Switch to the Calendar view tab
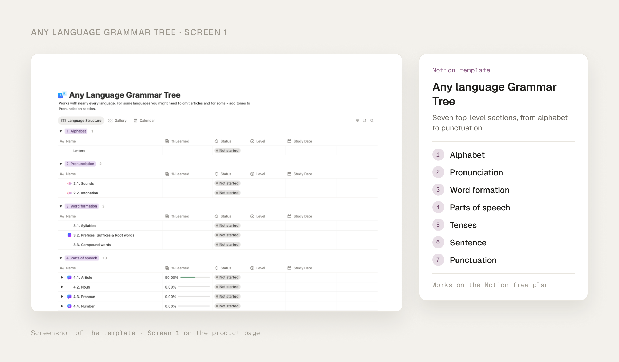The width and height of the screenshot is (619, 362). [x=144, y=120]
